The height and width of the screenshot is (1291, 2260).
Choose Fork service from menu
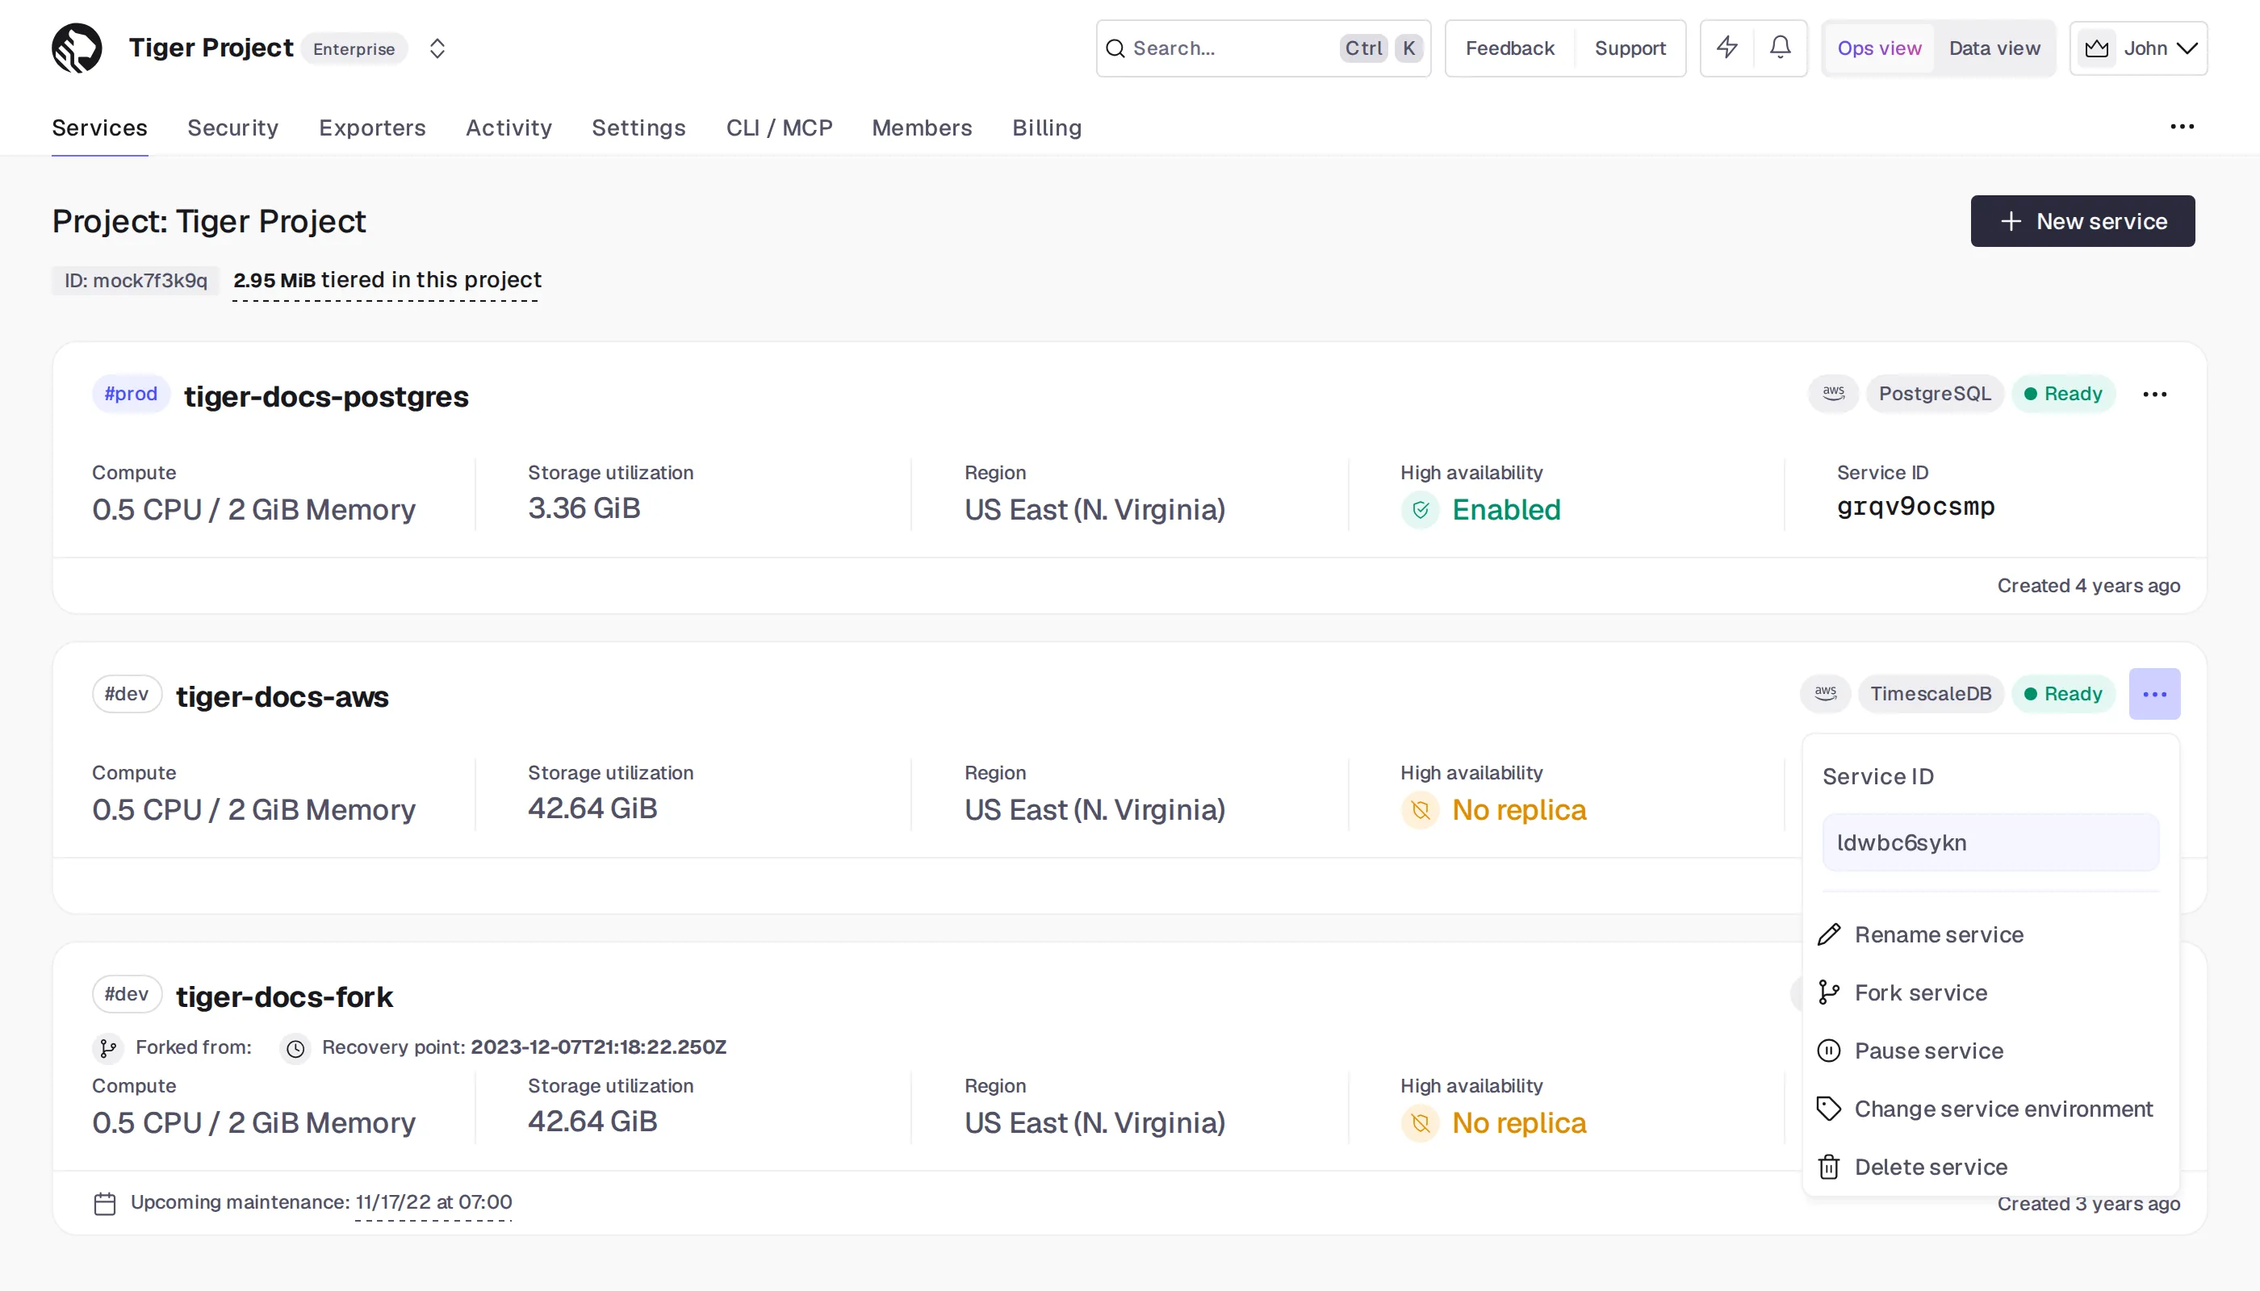pos(1990,992)
